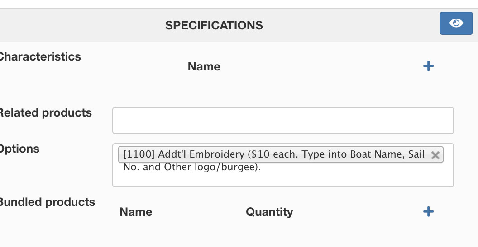478x247 pixels.
Task: Click the Bundled products label
Action: pos(47,202)
